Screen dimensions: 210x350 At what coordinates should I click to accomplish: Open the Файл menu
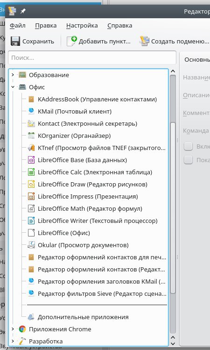[x=17, y=25]
